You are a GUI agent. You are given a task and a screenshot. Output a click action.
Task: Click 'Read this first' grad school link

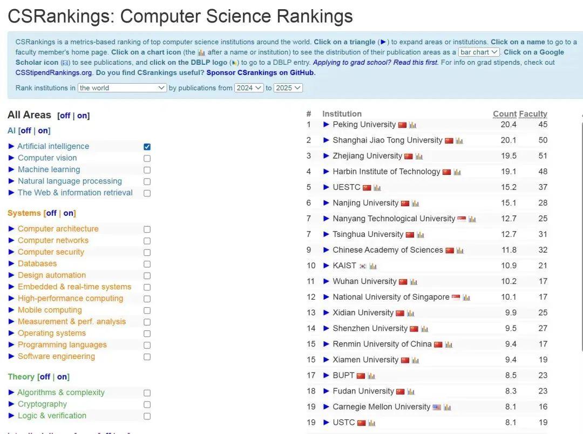click(416, 63)
